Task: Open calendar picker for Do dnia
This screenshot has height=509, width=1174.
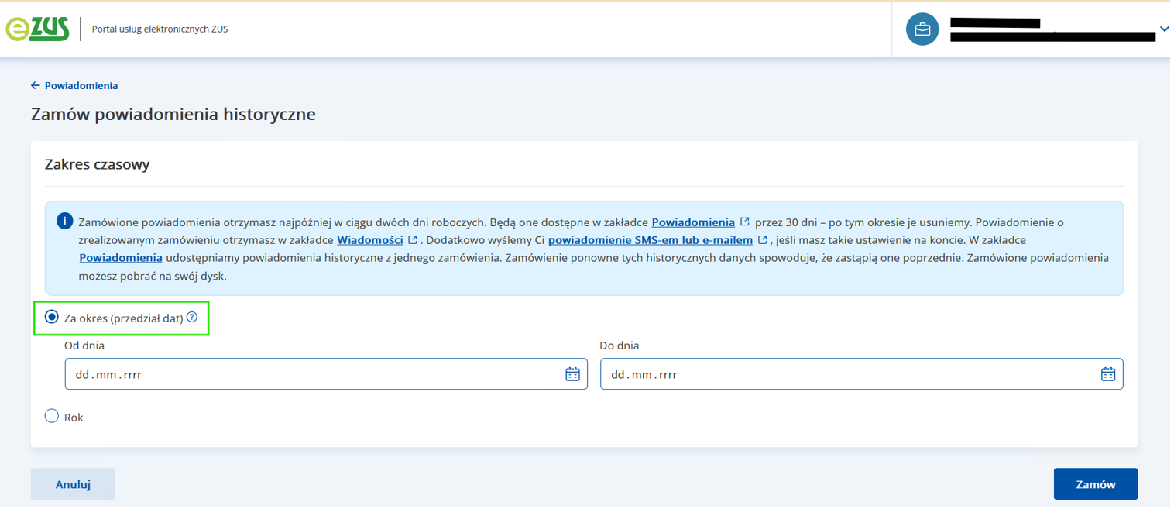Action: click(x=1107, y=374)
